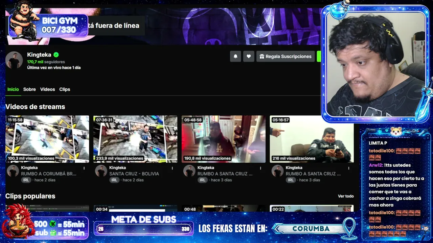Click the hamster emoji above the chat box
433x243 pixels.
(x=396, y=131)
